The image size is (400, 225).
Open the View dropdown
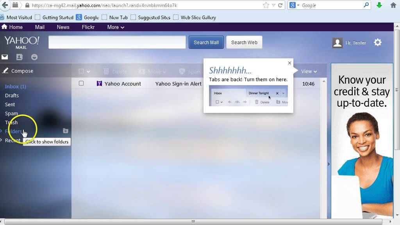click(x=309, y=71)
